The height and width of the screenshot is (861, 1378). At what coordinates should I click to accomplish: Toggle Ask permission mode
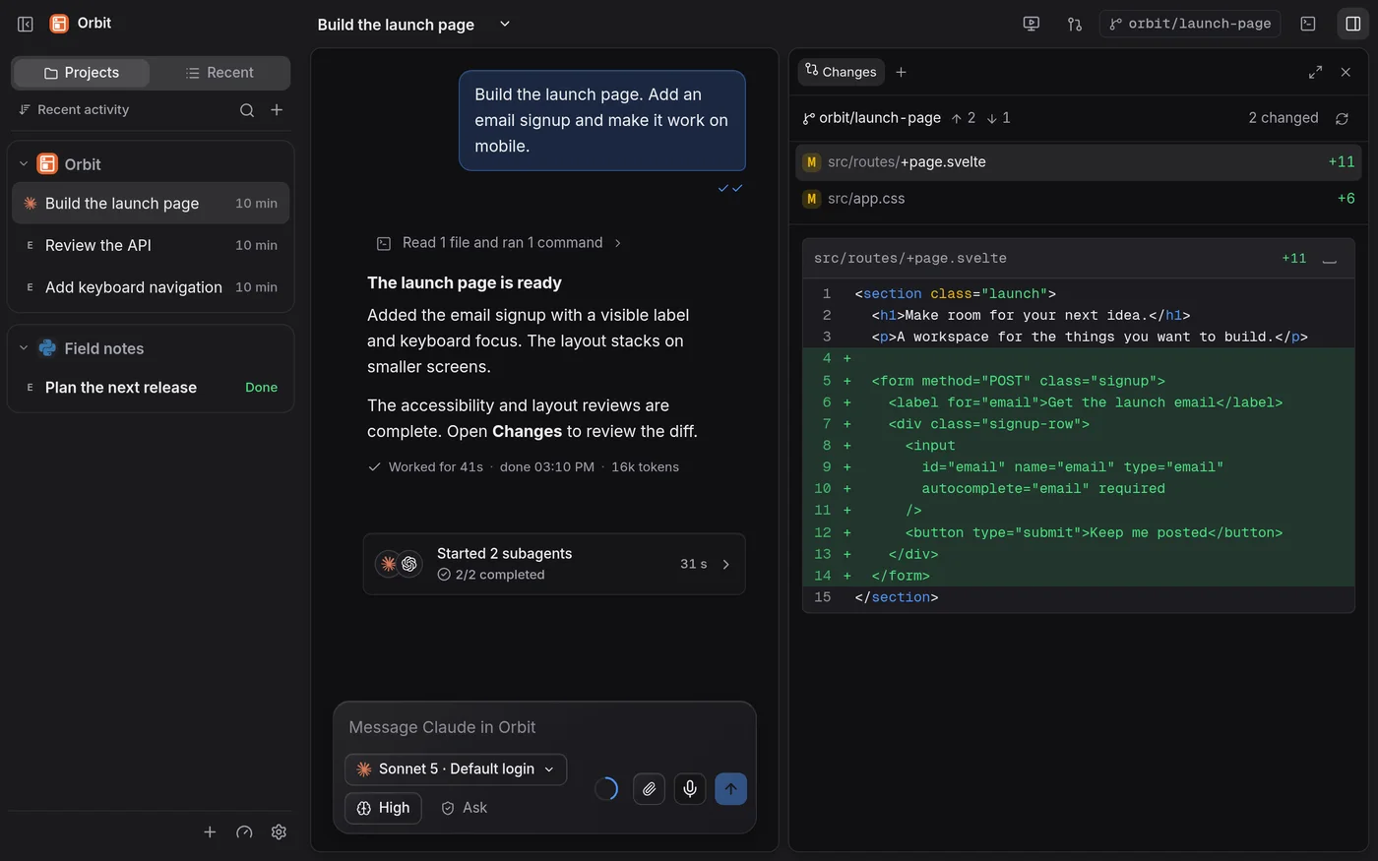(x=464, y=808)
